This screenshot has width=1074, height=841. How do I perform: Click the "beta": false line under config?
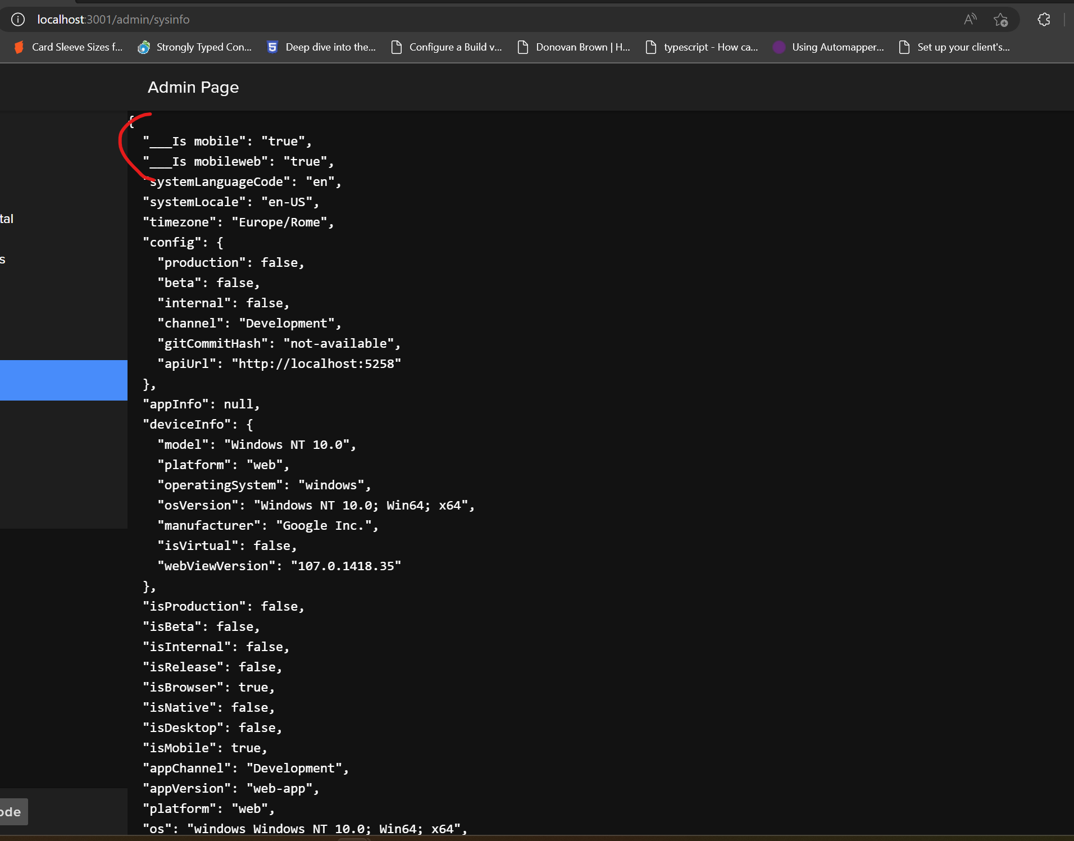[x=209, y=283]
